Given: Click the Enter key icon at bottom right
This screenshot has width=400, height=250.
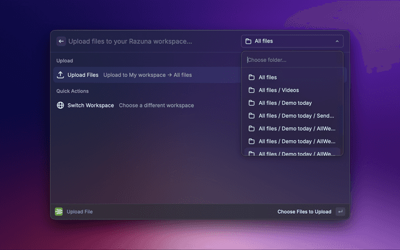Looking at the screenshot, I should [340, 212].
